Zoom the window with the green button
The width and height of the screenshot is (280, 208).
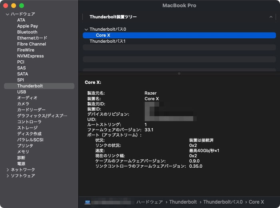(x=22, y=6)
